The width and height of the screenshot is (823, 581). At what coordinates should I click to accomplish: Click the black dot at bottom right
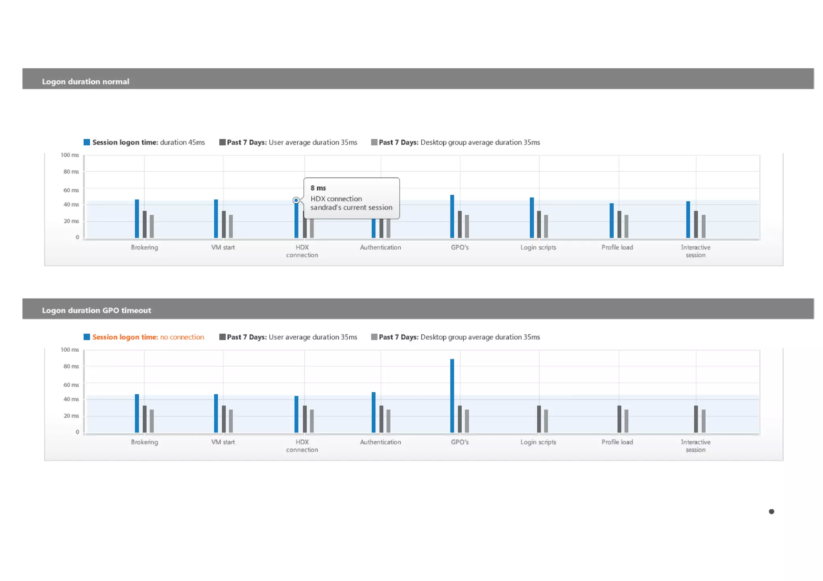point(771,511)
